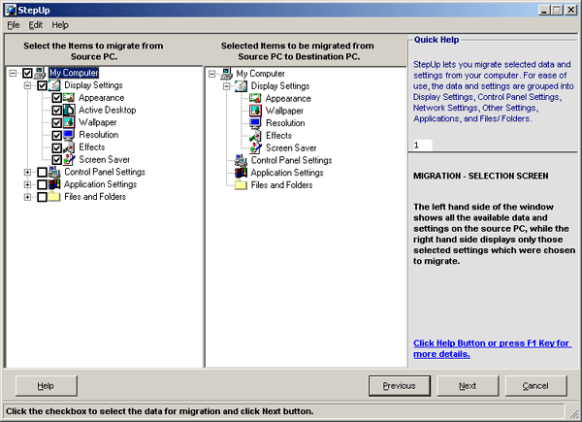
Task: Click Wallpaper icon in selected items tree
Action: [x=255, y=111]
